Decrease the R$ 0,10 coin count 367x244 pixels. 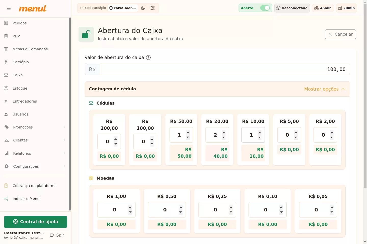click(281, 212)
